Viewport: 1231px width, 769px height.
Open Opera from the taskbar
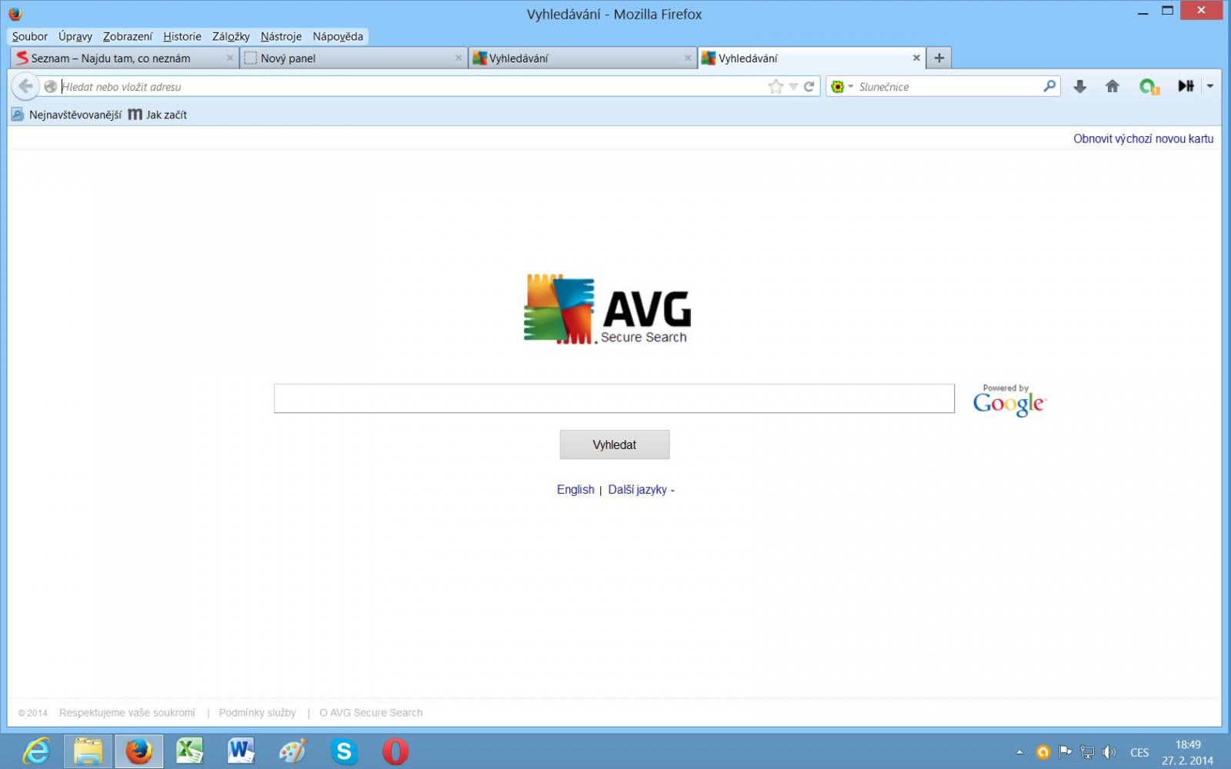[x=395, y=751]
